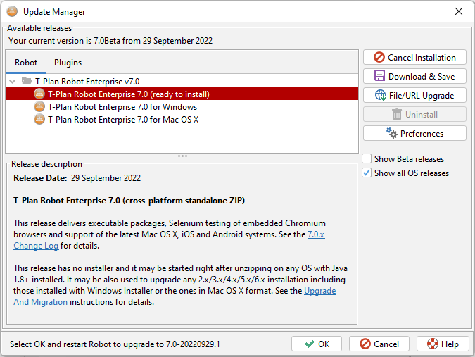Enable Show Beta releases checkbox
The image size is (475, 357).
[x=367, y=159]
